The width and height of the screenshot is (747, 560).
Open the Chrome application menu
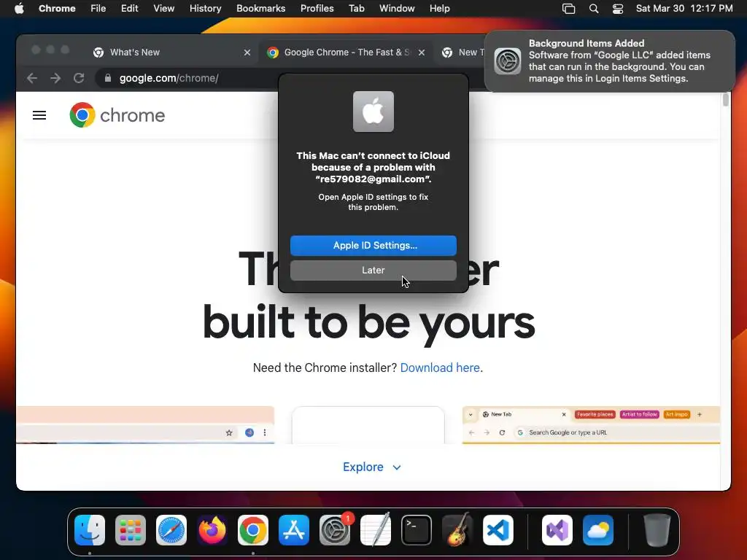57,9
